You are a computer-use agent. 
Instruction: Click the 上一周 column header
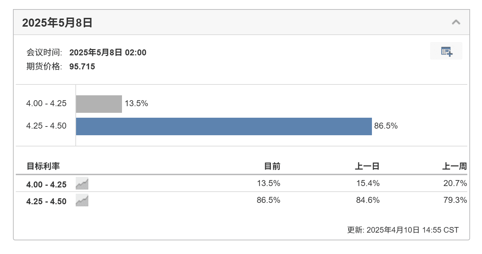click(454, 166)
